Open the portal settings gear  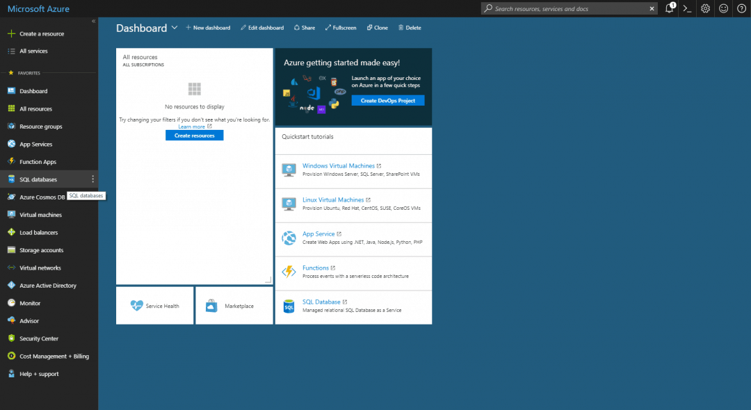coord(705,8)
